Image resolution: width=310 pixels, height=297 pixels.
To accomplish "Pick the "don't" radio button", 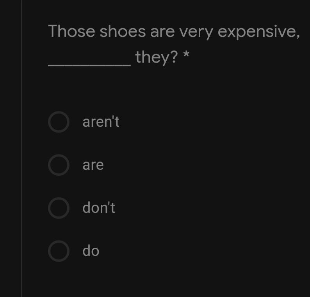I will (x=59, y=208).
